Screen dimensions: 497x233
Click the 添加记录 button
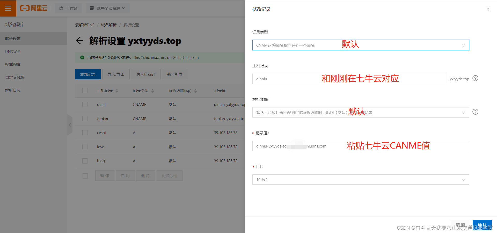pyautogui.click(x=88, y=74)
